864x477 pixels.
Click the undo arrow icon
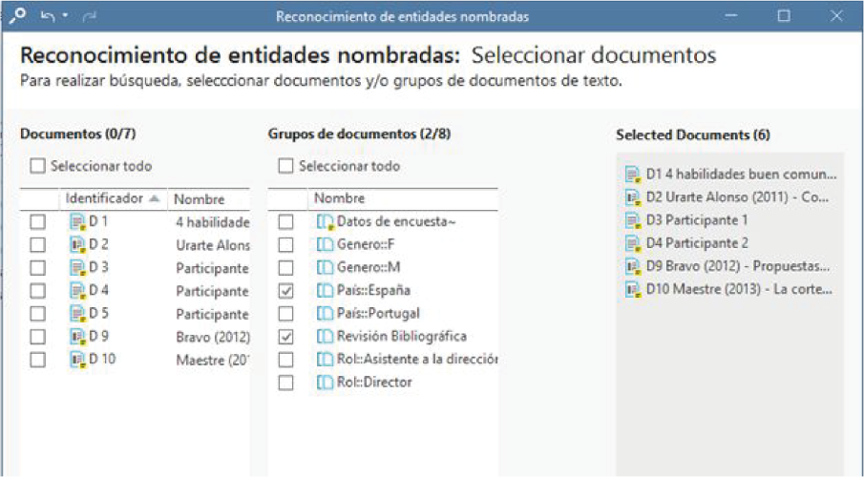(48, 16)
